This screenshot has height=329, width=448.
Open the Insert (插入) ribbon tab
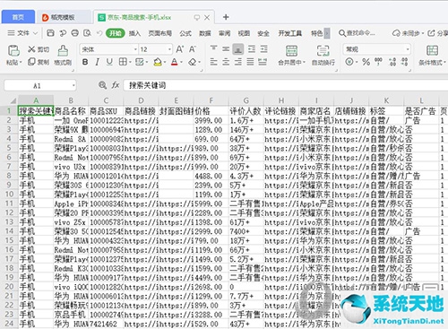(x=134, y=33)
